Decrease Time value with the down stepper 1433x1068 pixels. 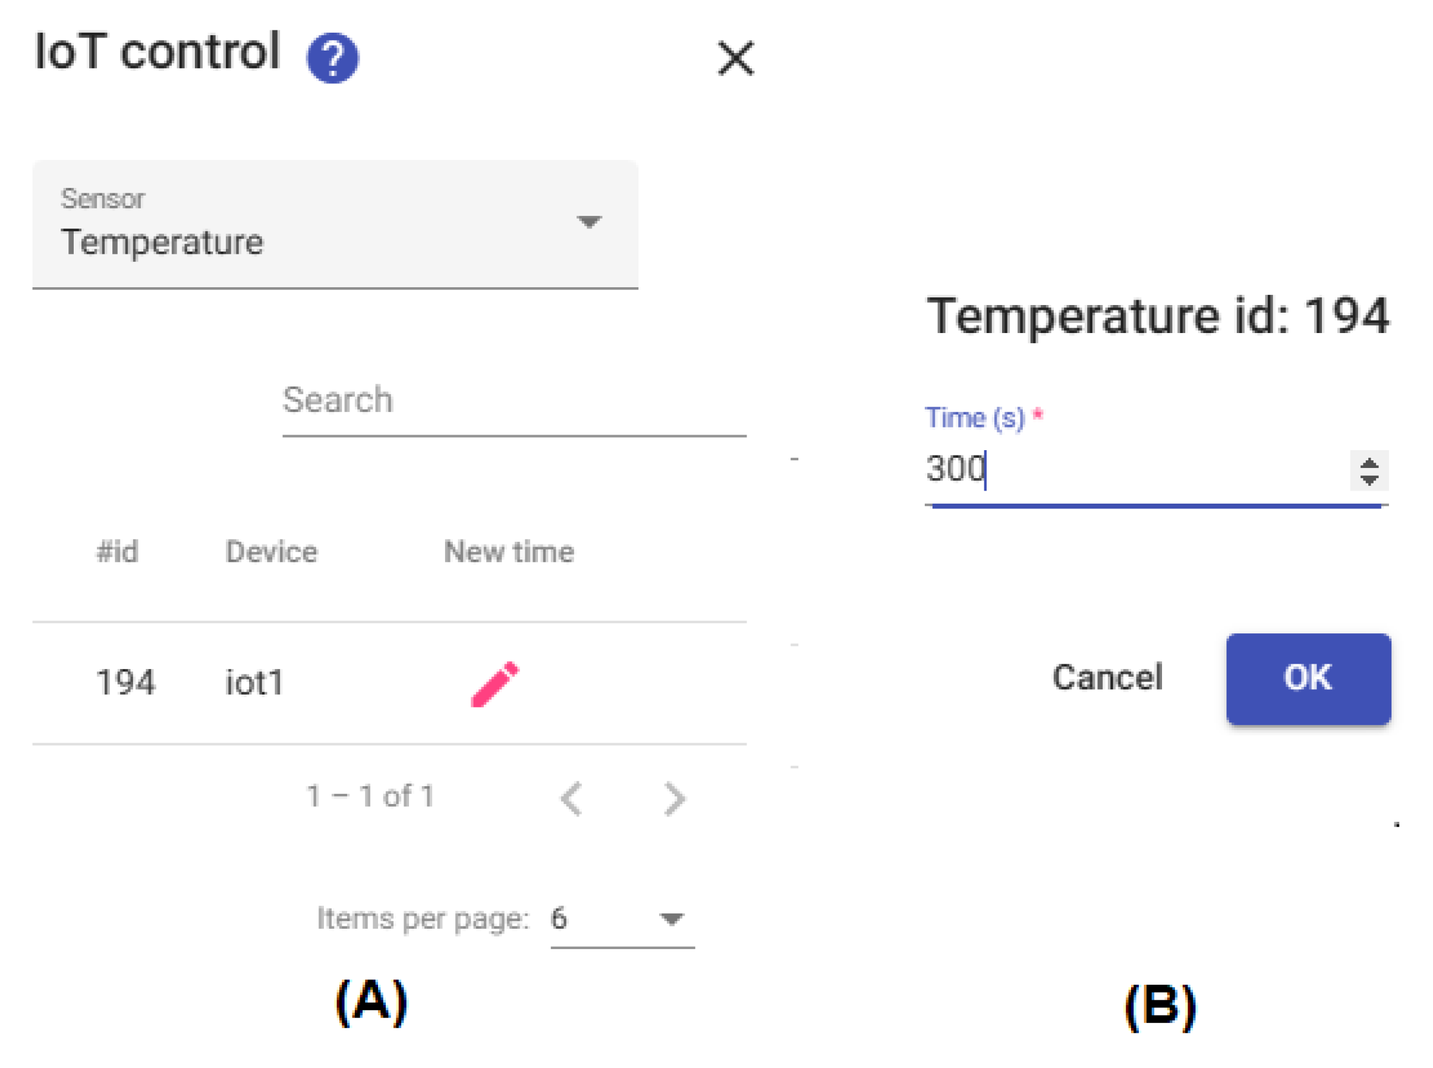[1368, 480]
